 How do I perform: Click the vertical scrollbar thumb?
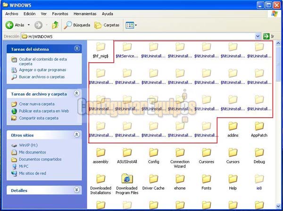click(278, 64)
